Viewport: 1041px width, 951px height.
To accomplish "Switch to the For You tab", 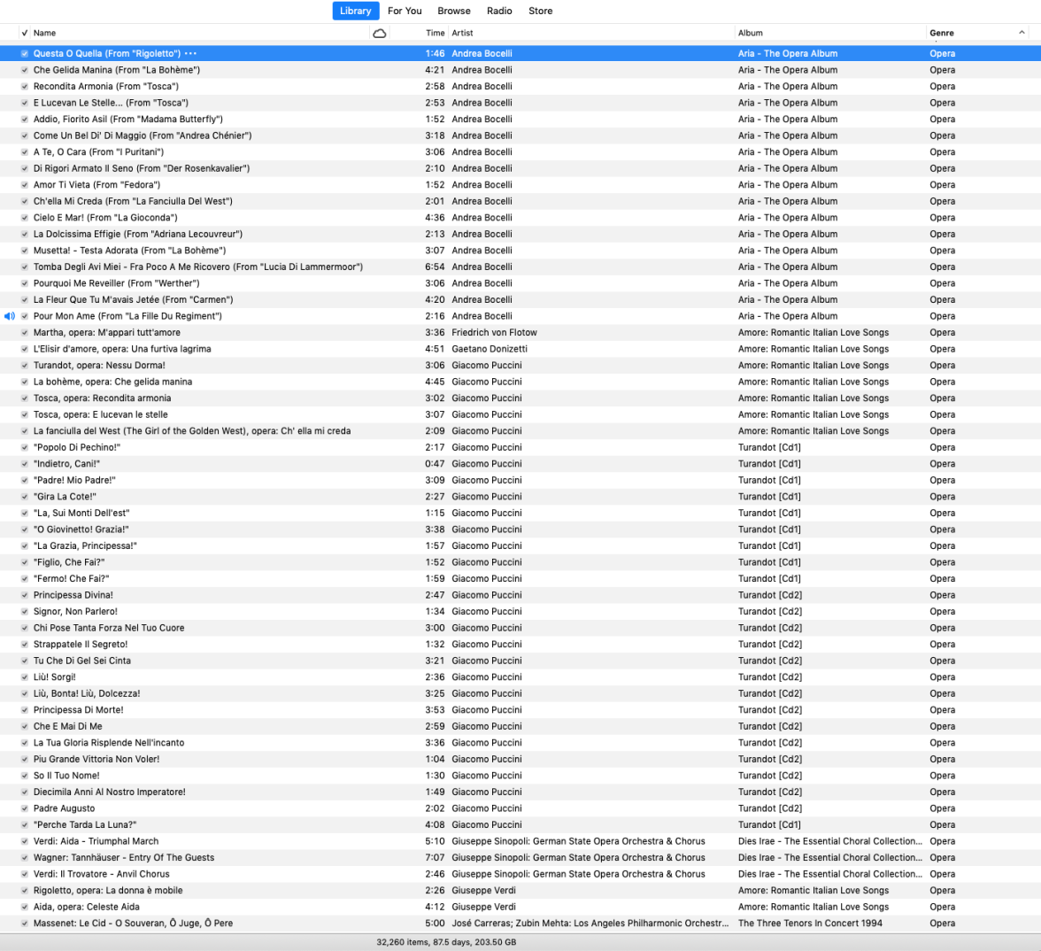I will tap(405, 11).
